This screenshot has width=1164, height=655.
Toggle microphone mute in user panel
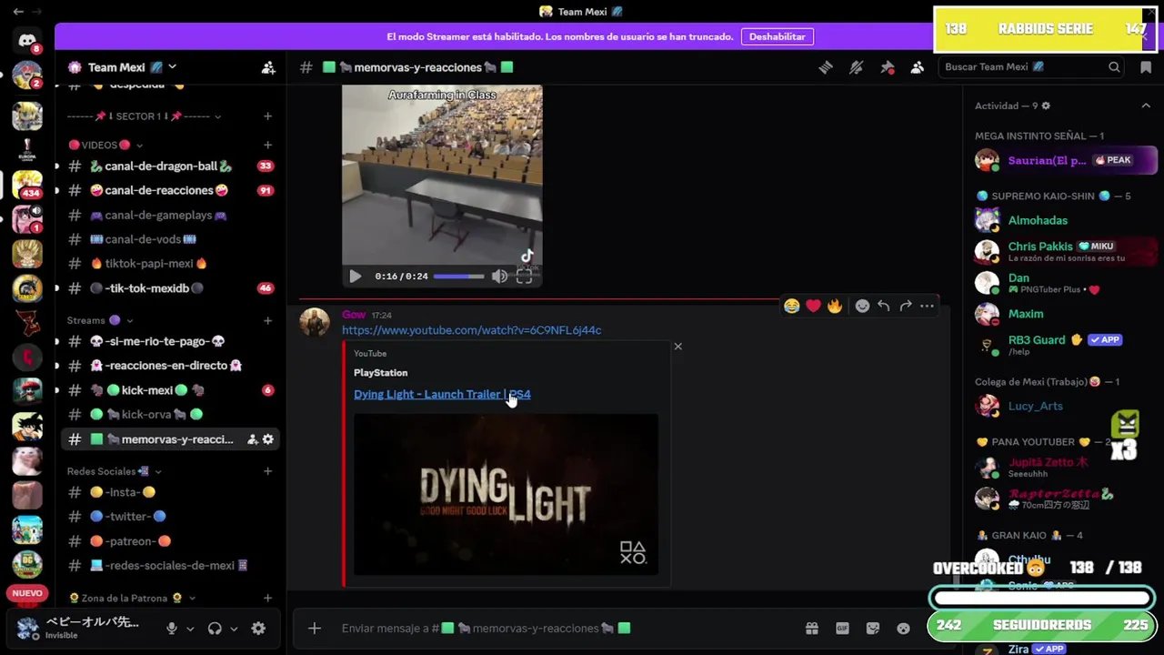click(x=171, y=628)
